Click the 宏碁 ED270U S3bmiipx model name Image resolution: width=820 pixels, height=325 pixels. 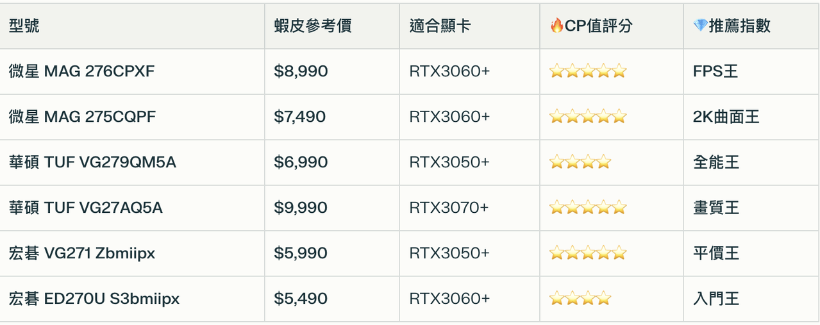tap(94, 299)
